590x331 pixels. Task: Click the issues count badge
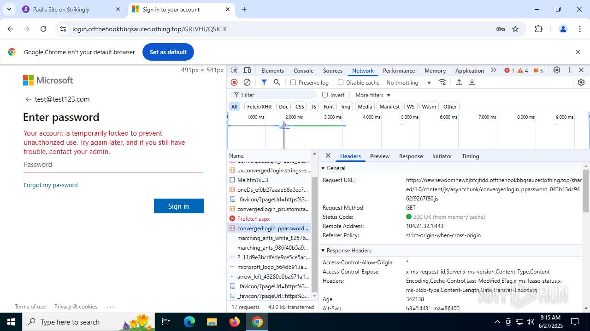point(538,70)
